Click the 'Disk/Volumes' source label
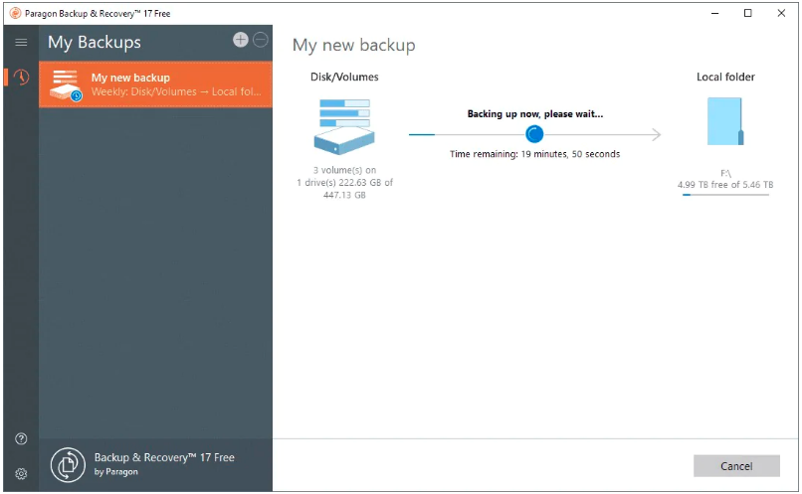Viewport: 802px width, 494px height. 344,78
